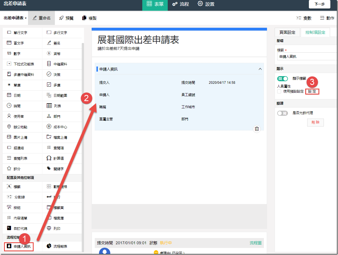Select the 多選 checkbox control
338x255 pixels.
click(x=62, y=85)
